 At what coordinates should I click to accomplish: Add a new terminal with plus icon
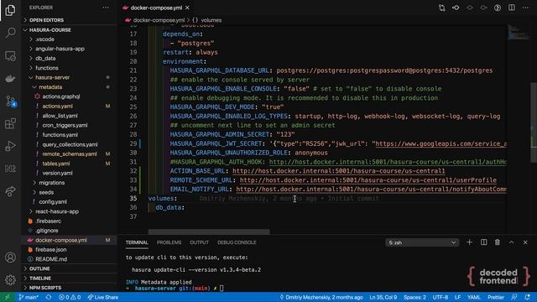point(469,242)
